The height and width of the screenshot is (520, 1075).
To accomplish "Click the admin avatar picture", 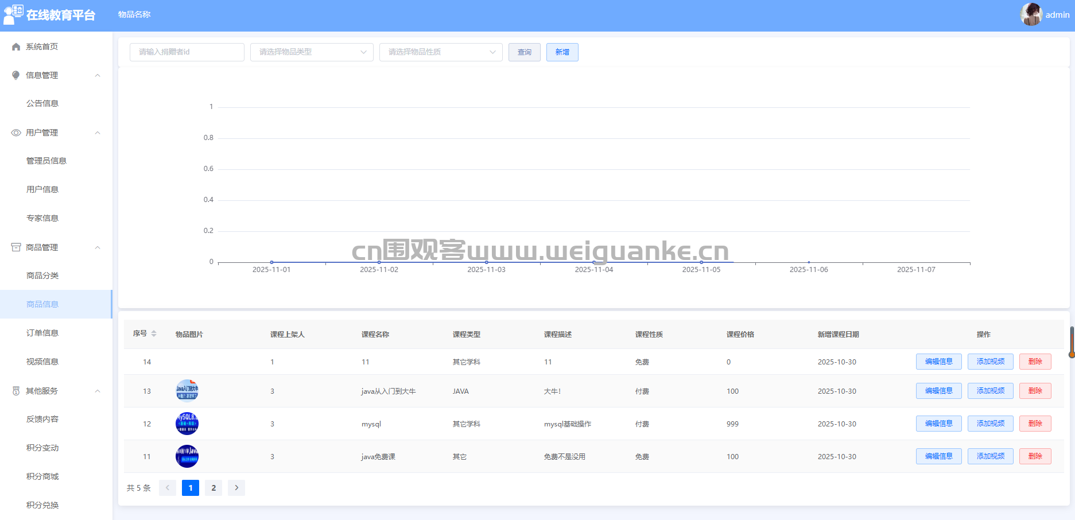I will pos(1031,14).
